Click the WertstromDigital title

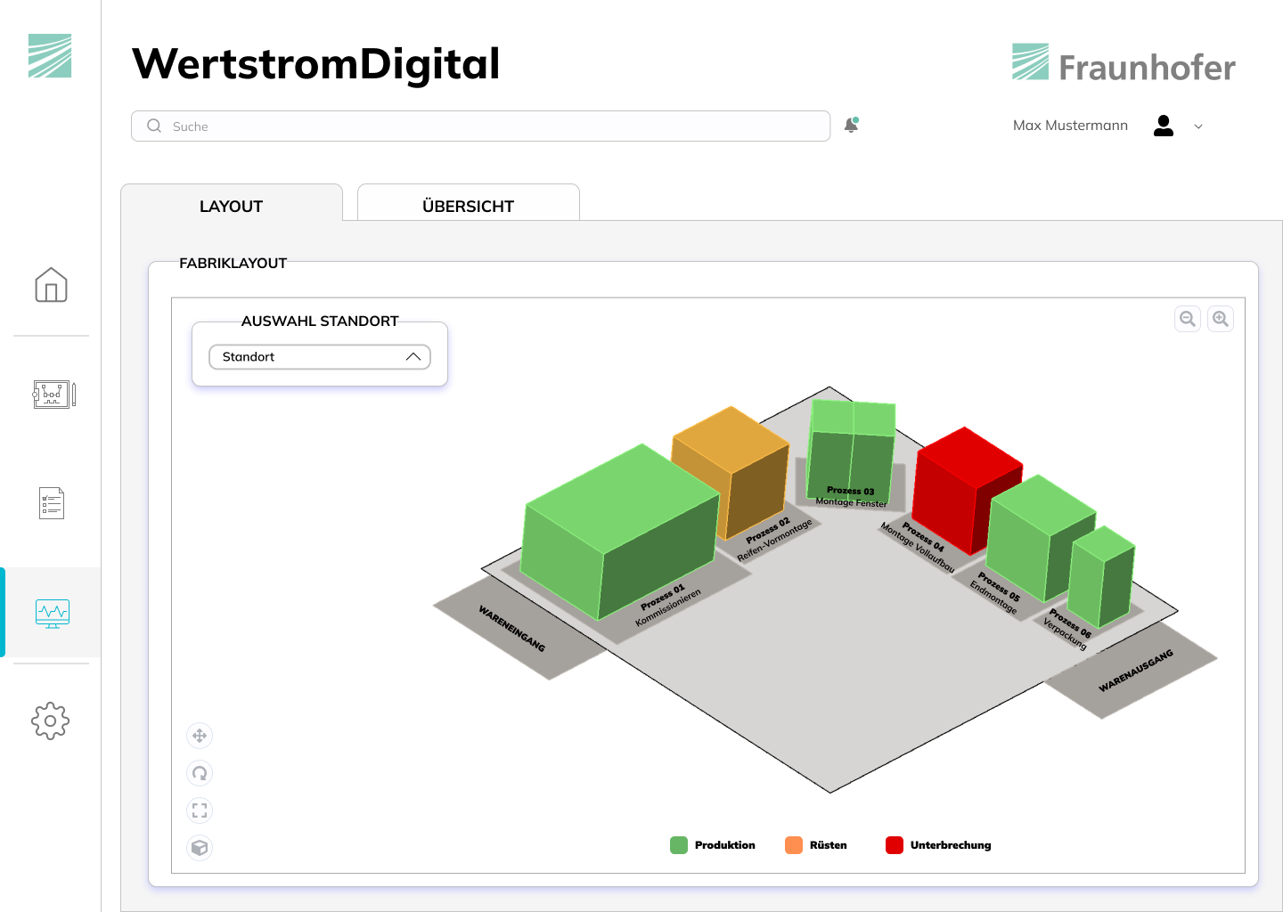(316, 64)
